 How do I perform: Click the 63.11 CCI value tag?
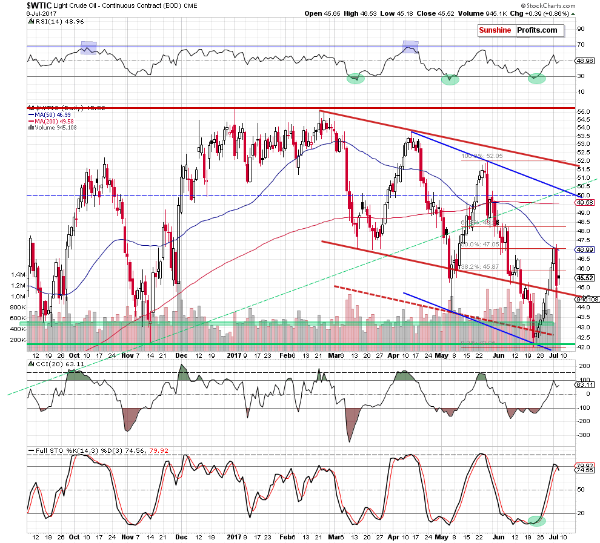click(x=585, y=385)
